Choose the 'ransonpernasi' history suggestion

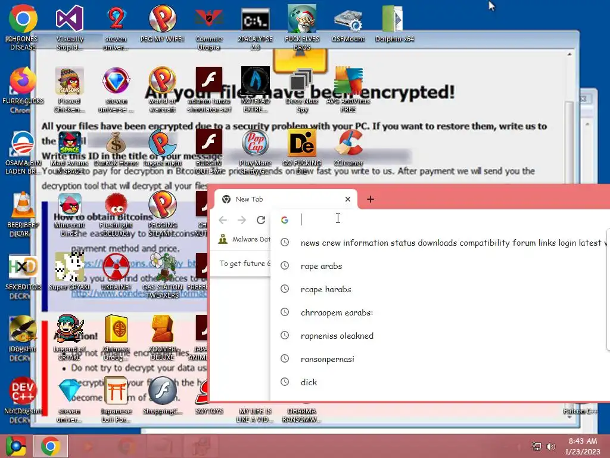(440, 358)
